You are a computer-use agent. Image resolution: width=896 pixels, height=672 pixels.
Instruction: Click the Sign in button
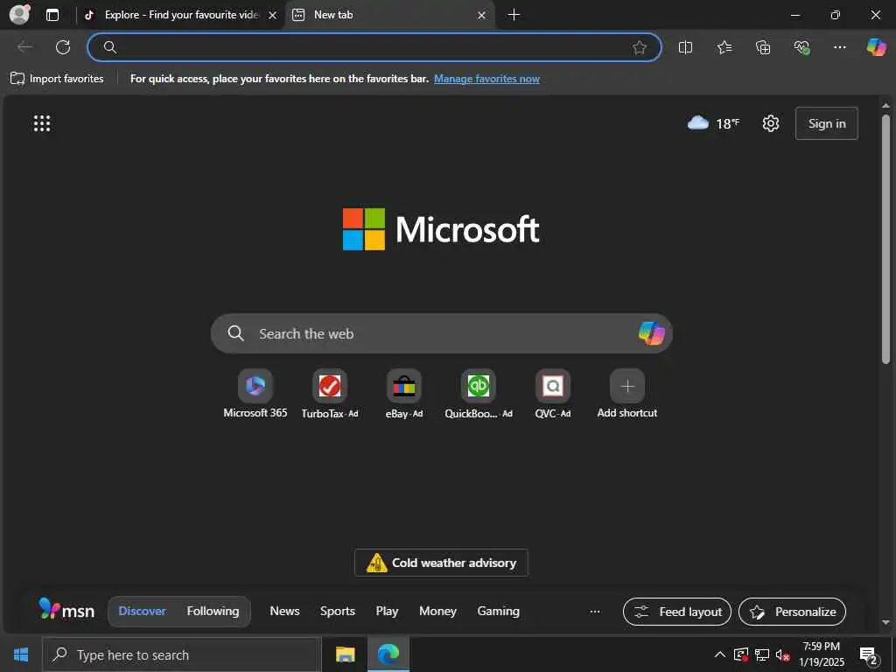click(826, 123)
